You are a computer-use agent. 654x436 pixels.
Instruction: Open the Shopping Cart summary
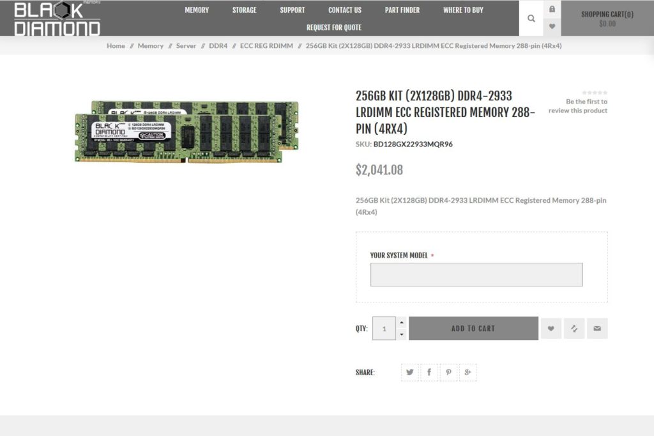[607, 19]
